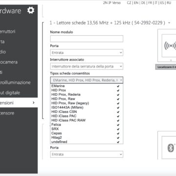Open the Porta dropdown below the card type list
The height and width of the screenshot is (176, 176).
tap(87, 154)
